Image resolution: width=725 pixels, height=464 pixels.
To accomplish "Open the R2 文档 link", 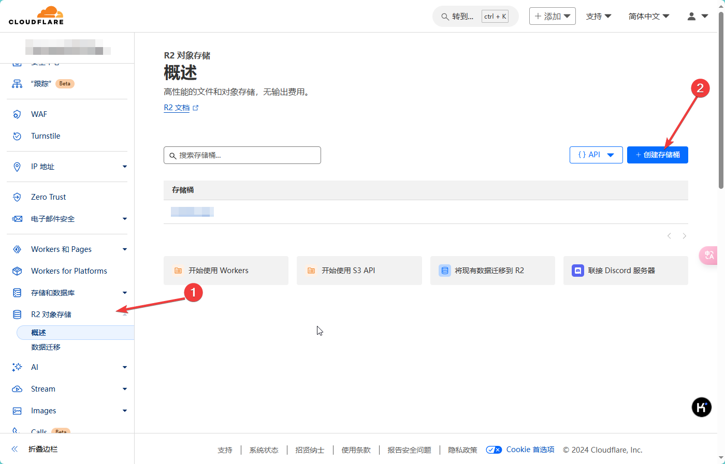I will pyautogui.click(x=177, y=108).
